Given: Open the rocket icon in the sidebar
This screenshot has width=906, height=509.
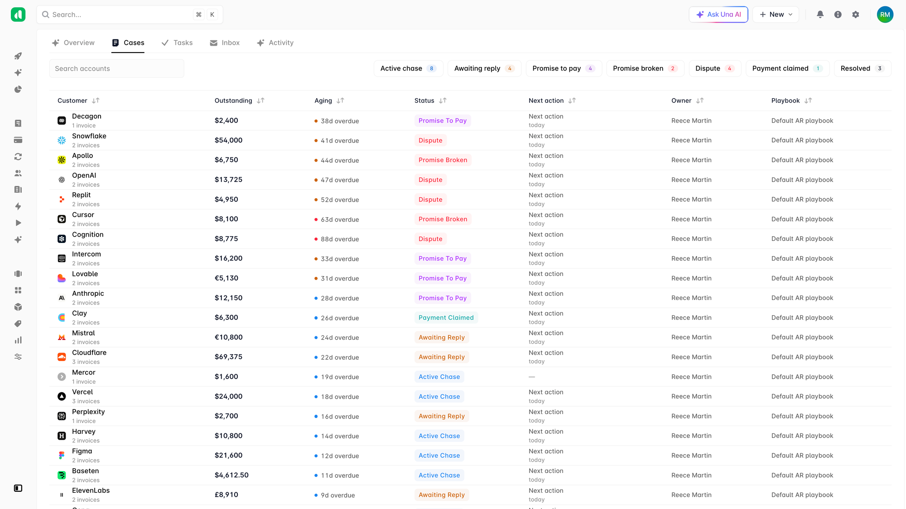Looking at the screenshot, I should tap(18, 56).
